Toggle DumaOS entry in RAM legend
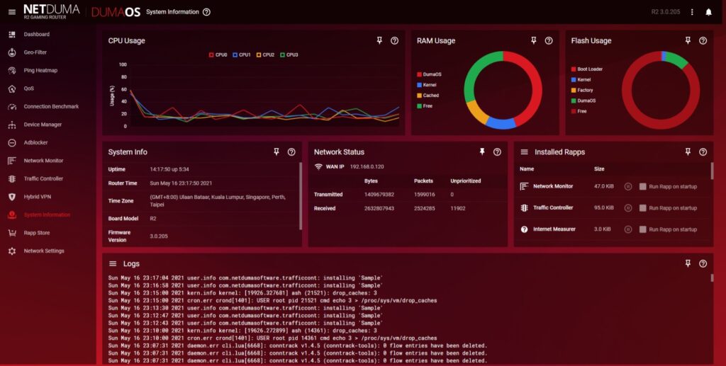The width and height of the screenshot is (726, 366). (x=429, y=74)
